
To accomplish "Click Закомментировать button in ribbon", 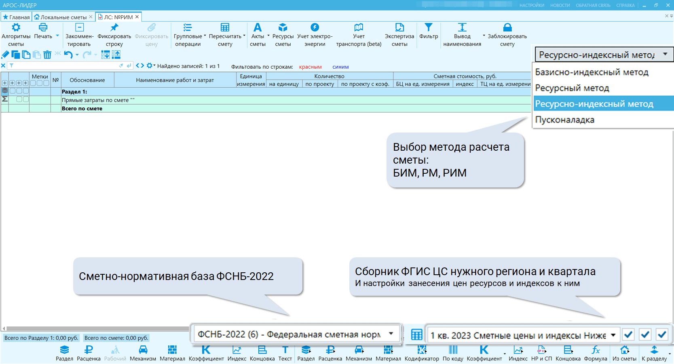I will (x=79, y=35).
